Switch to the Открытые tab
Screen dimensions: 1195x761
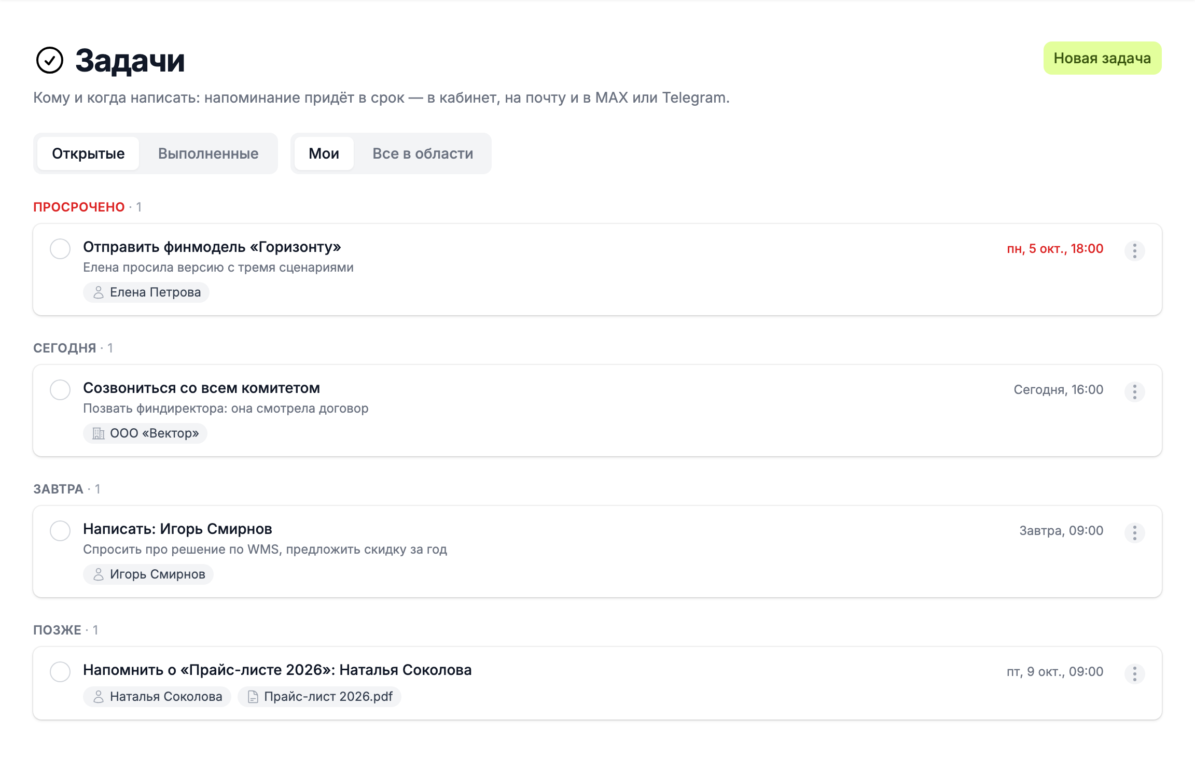coord(88,153)
